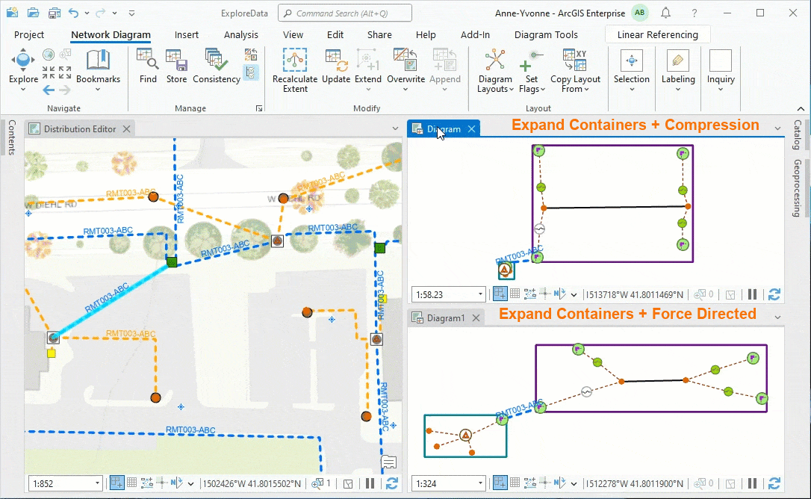Toggle the grid in the Diagram view

(x=515, y=294)
